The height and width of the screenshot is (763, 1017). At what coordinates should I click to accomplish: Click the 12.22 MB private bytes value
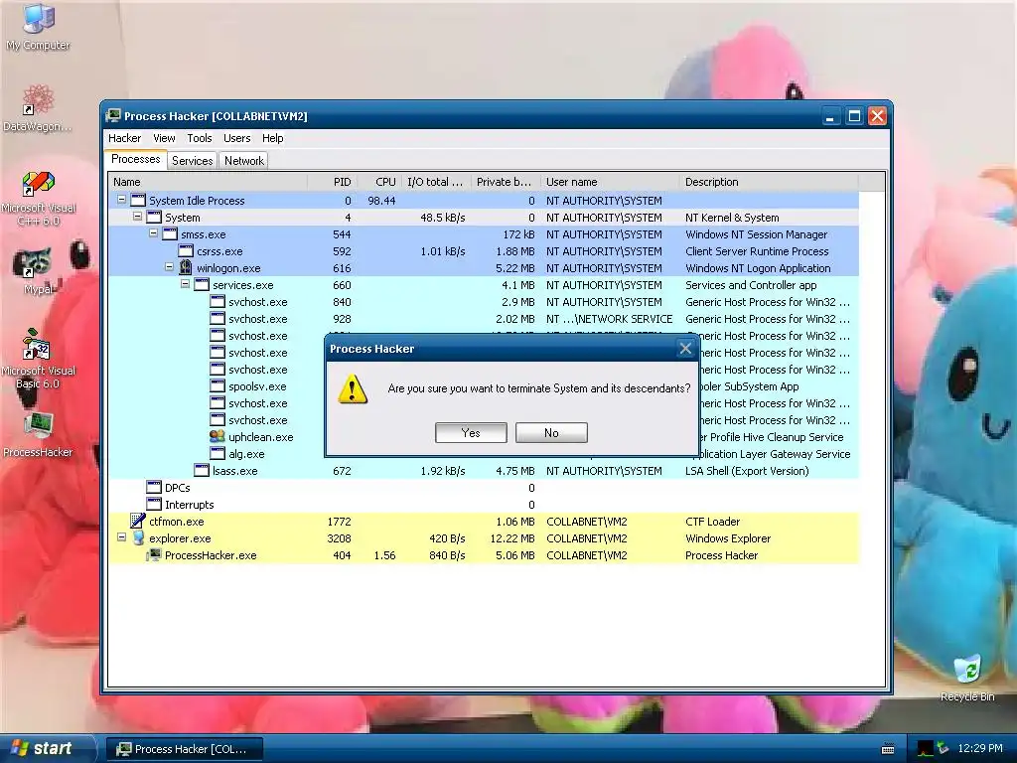tap(512, 538)
